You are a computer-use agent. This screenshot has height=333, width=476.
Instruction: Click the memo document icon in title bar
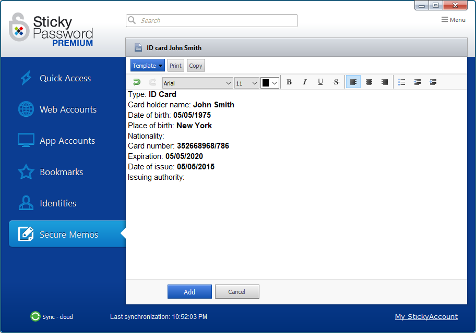(138, 47)
